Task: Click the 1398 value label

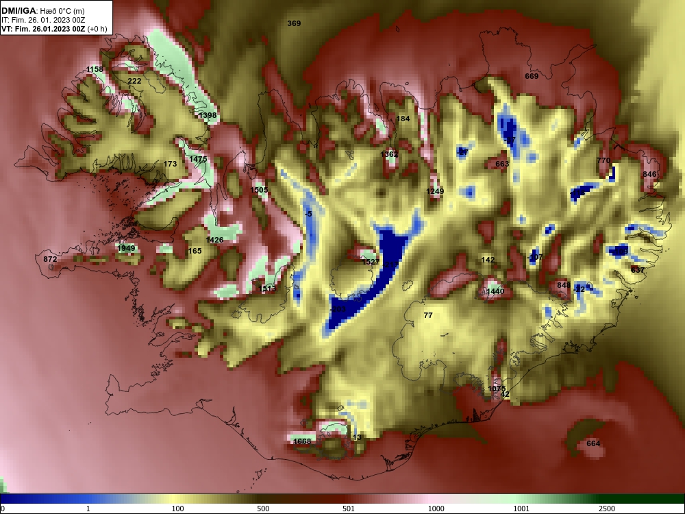Action: pos(208,115)
